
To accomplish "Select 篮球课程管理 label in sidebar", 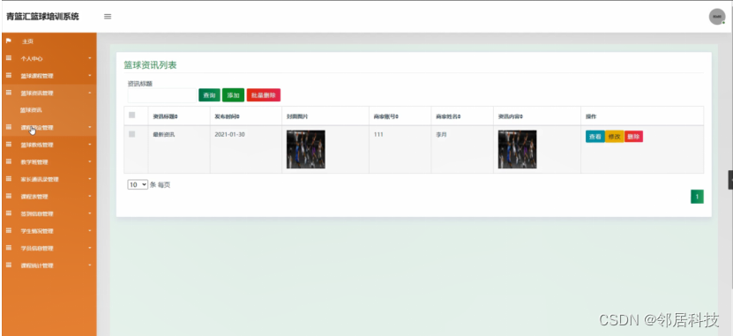I will (37, 76).
